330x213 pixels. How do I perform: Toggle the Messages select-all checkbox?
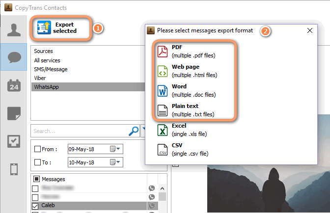click(x=36, y=179)
